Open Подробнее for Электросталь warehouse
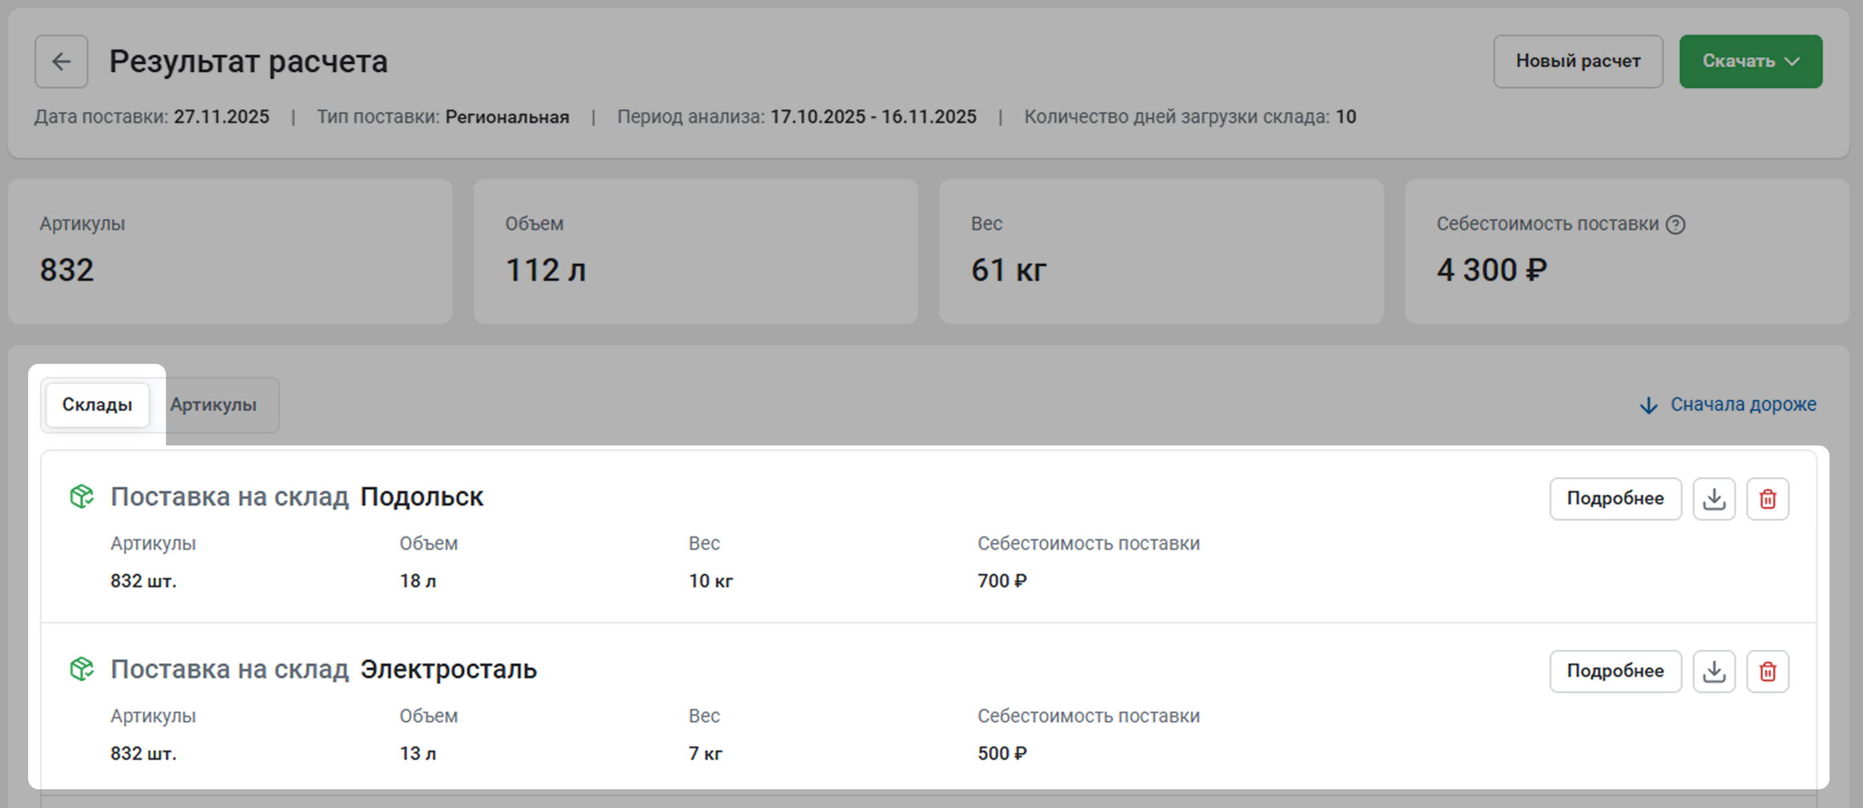 1614,672
